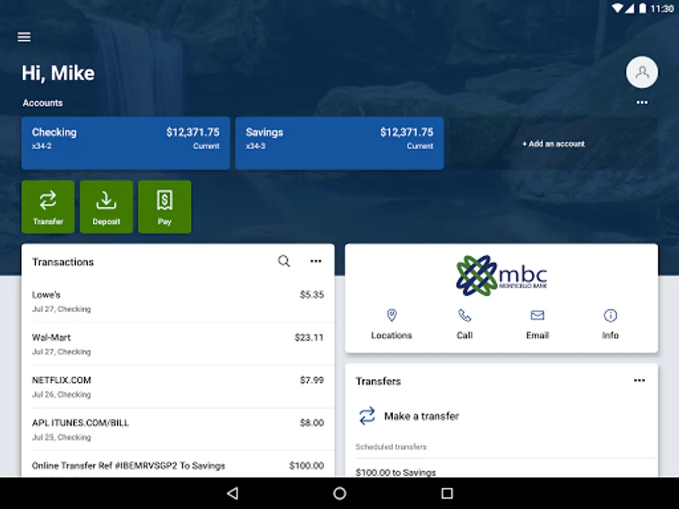Open bank Locations pin icon

coord(392,316)
